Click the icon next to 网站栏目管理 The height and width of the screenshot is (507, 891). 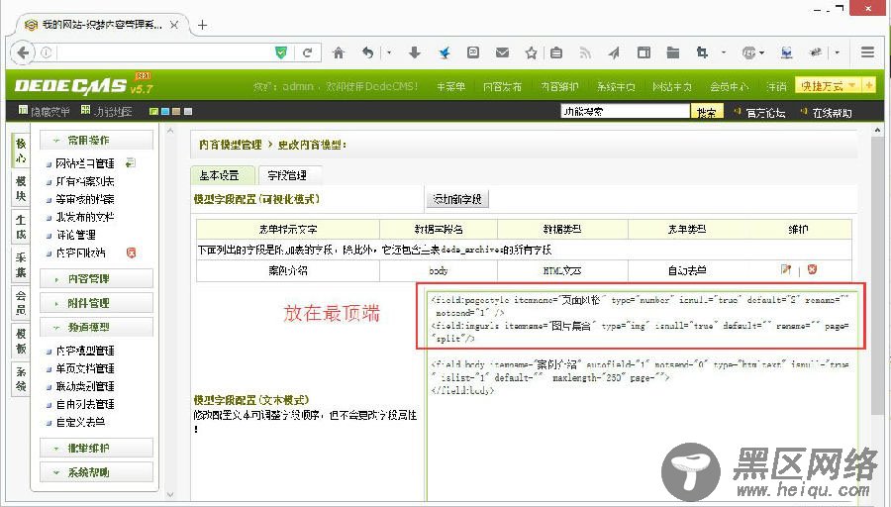point(131,163)
